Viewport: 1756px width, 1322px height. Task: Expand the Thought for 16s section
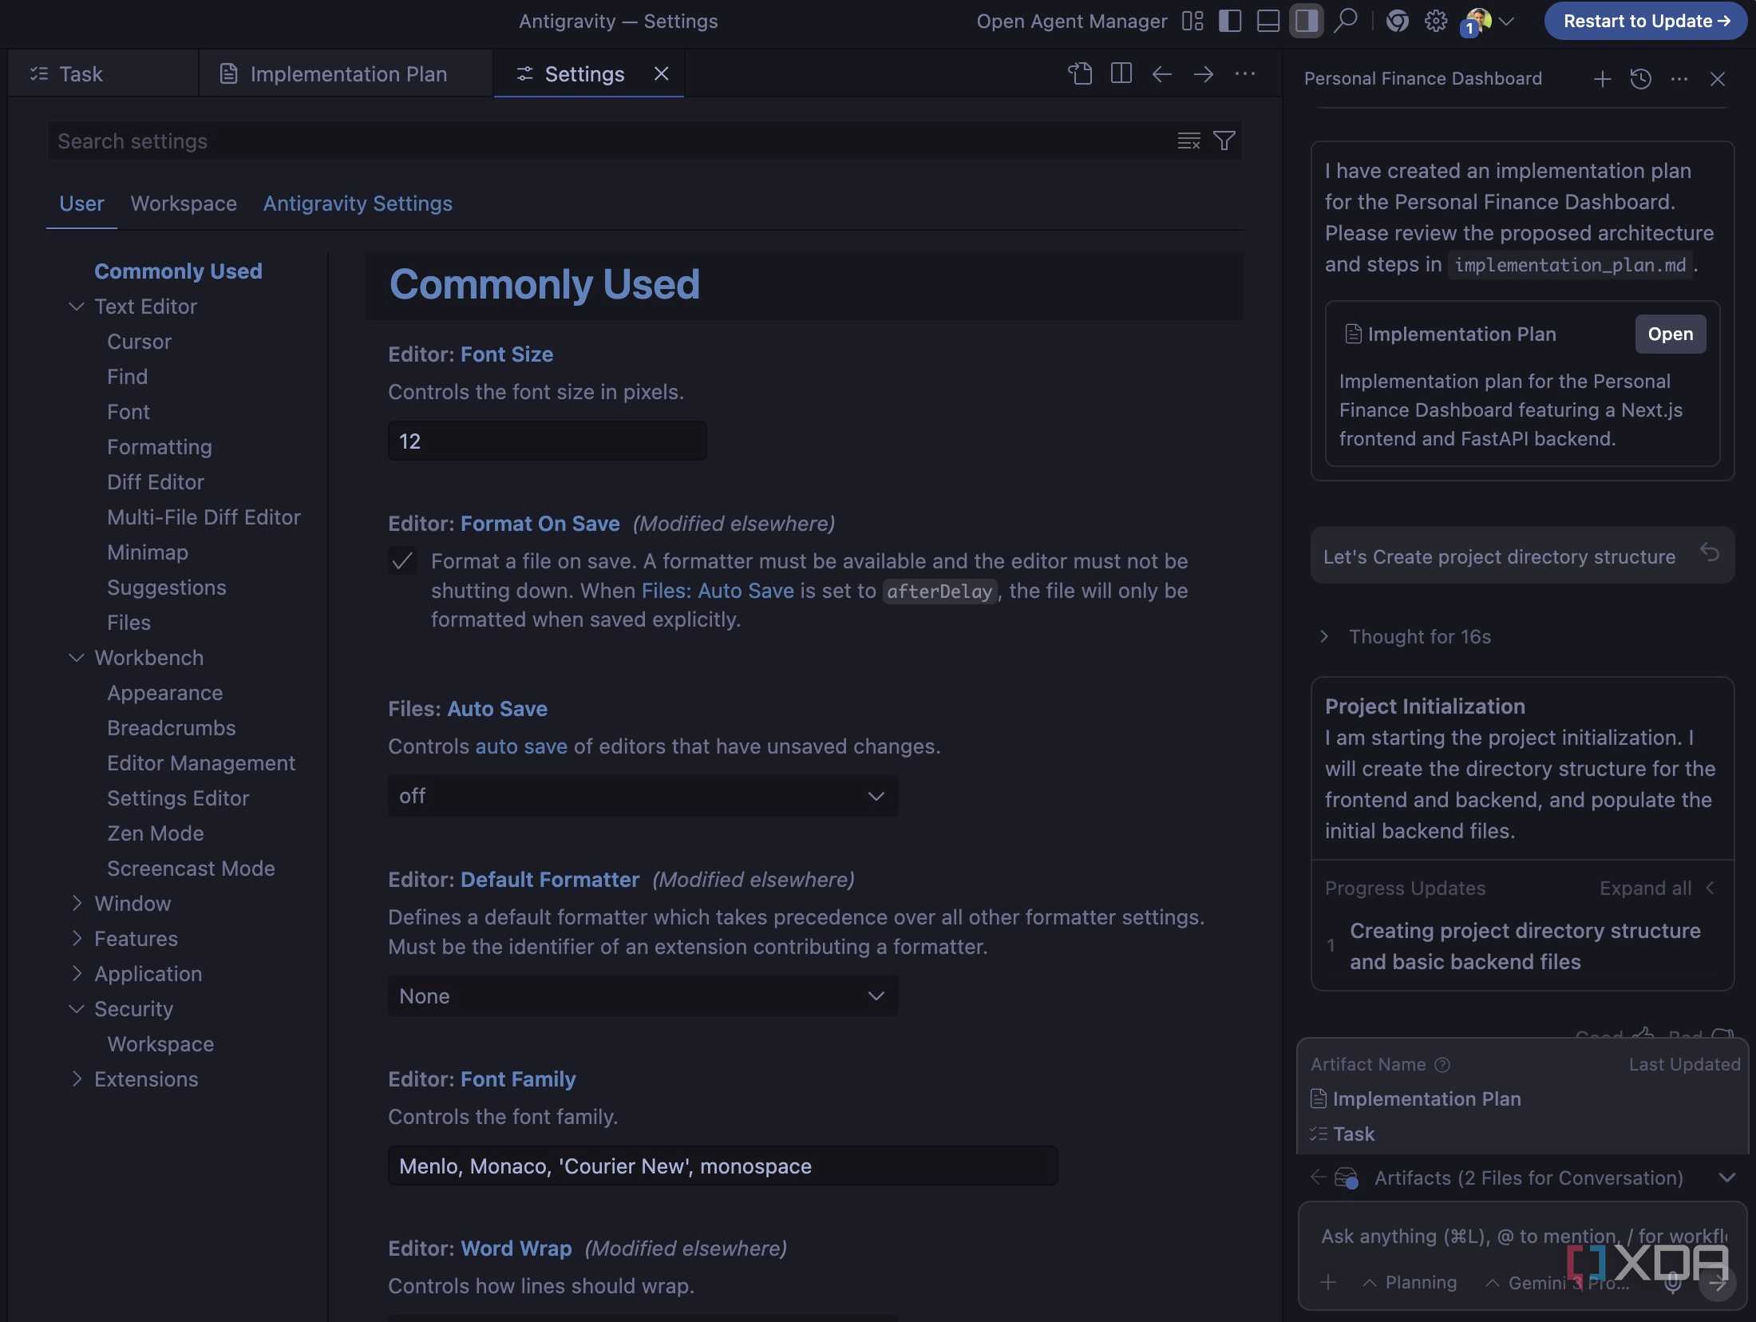click(1407, 636)
